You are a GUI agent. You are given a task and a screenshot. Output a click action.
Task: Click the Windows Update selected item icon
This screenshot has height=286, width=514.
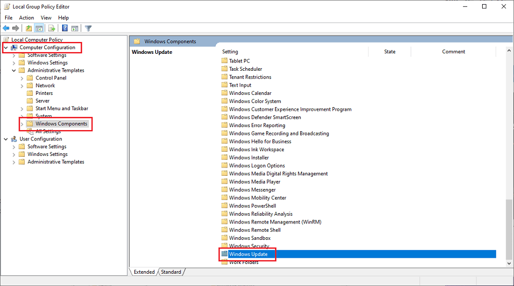[x=225, y=254]
